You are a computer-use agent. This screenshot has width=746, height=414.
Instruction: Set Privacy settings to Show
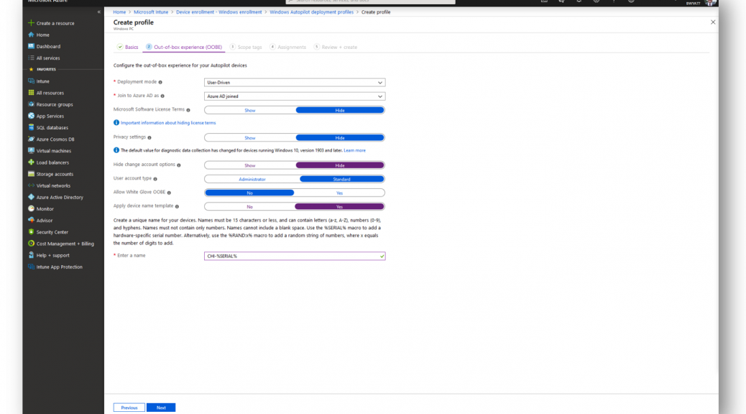(250, 138)
